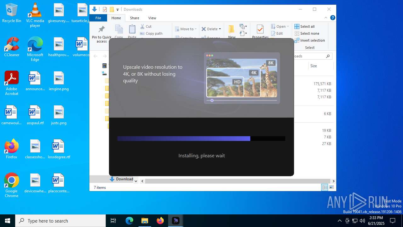The image size is (403, 227).
Task: Open Recycle Bin desktop icon
Action: (12, 13)
